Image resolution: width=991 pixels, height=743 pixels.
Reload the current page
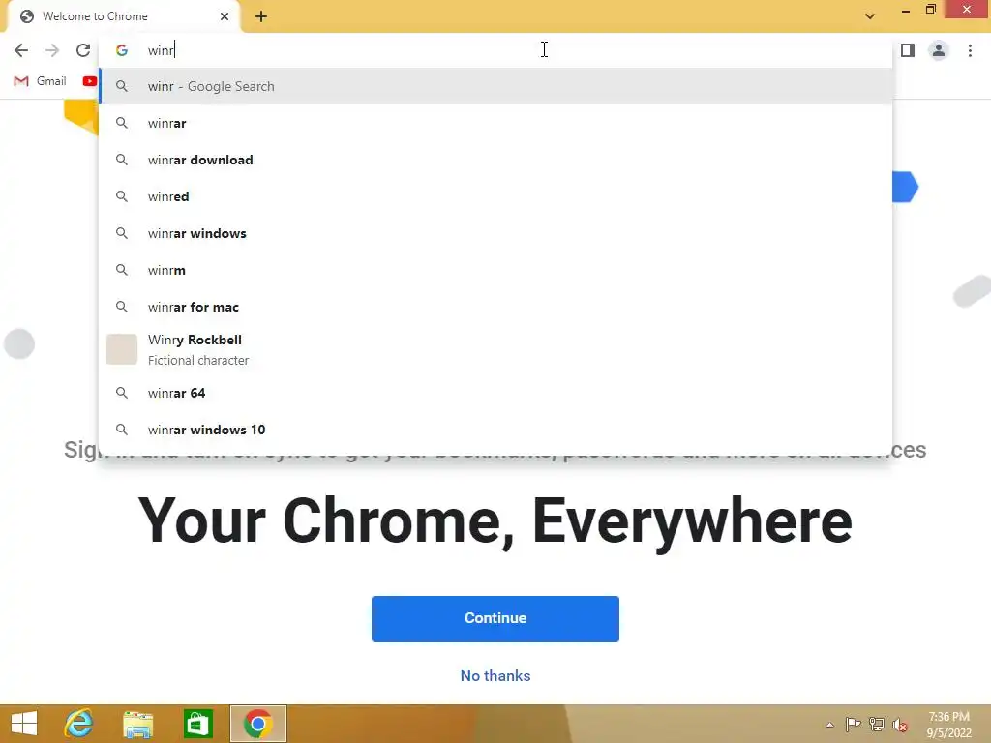[x=83, y=50]
